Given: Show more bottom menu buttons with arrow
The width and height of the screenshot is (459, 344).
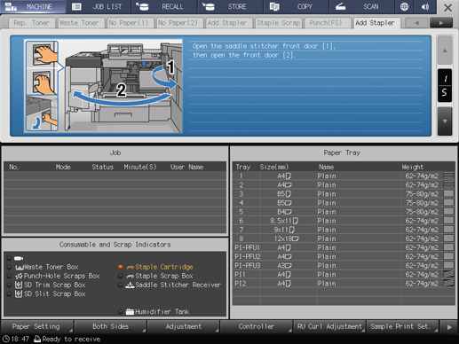Looking at the screenshot, I should tap(449, 327).
